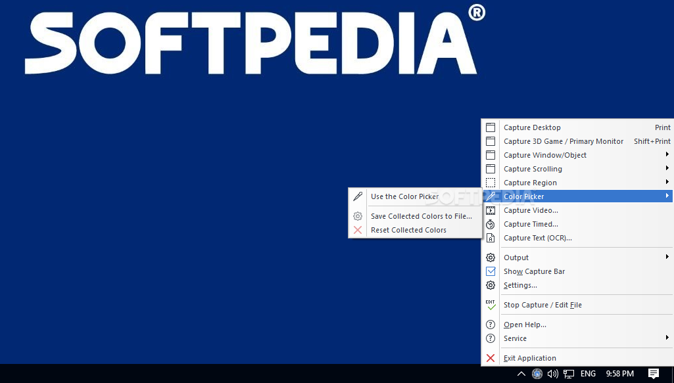Click the red X Exit Application icon
The width and height of the screenshot is (674, 383).
tap(491, 358)
